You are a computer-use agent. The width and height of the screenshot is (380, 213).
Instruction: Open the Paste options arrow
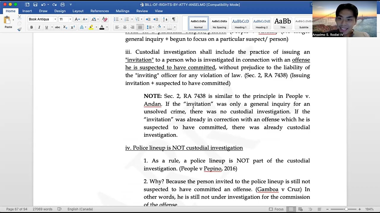(x=13, y=20)
